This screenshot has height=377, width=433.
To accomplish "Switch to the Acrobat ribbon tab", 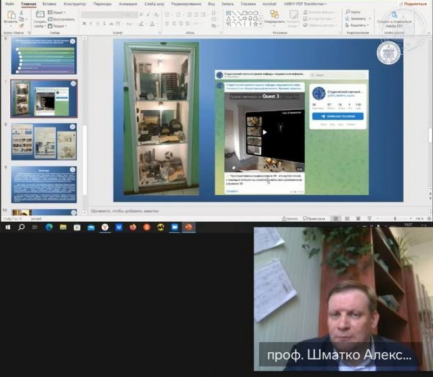I will [x=269, y=4].
